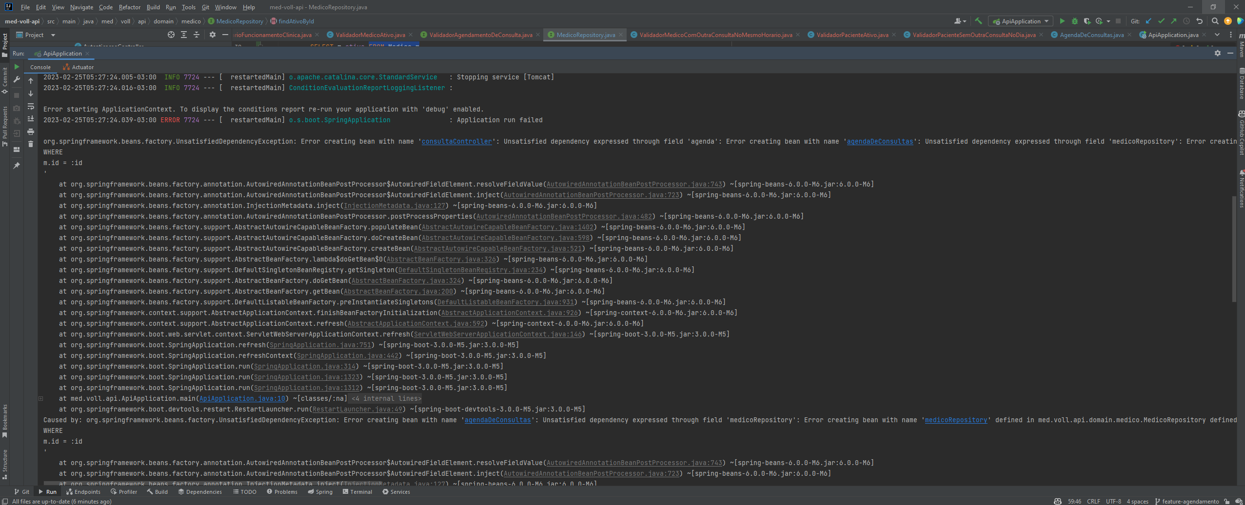Open RestartLauncher.java:49 stack trace link
Screen dimensions: 1245x505
click(x=357, y=409)
